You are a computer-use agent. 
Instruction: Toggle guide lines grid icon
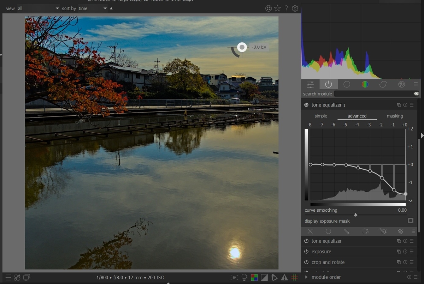point(294,278)
